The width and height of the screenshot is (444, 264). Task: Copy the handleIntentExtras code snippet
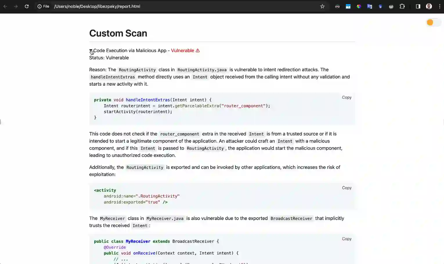click(346, 98)
